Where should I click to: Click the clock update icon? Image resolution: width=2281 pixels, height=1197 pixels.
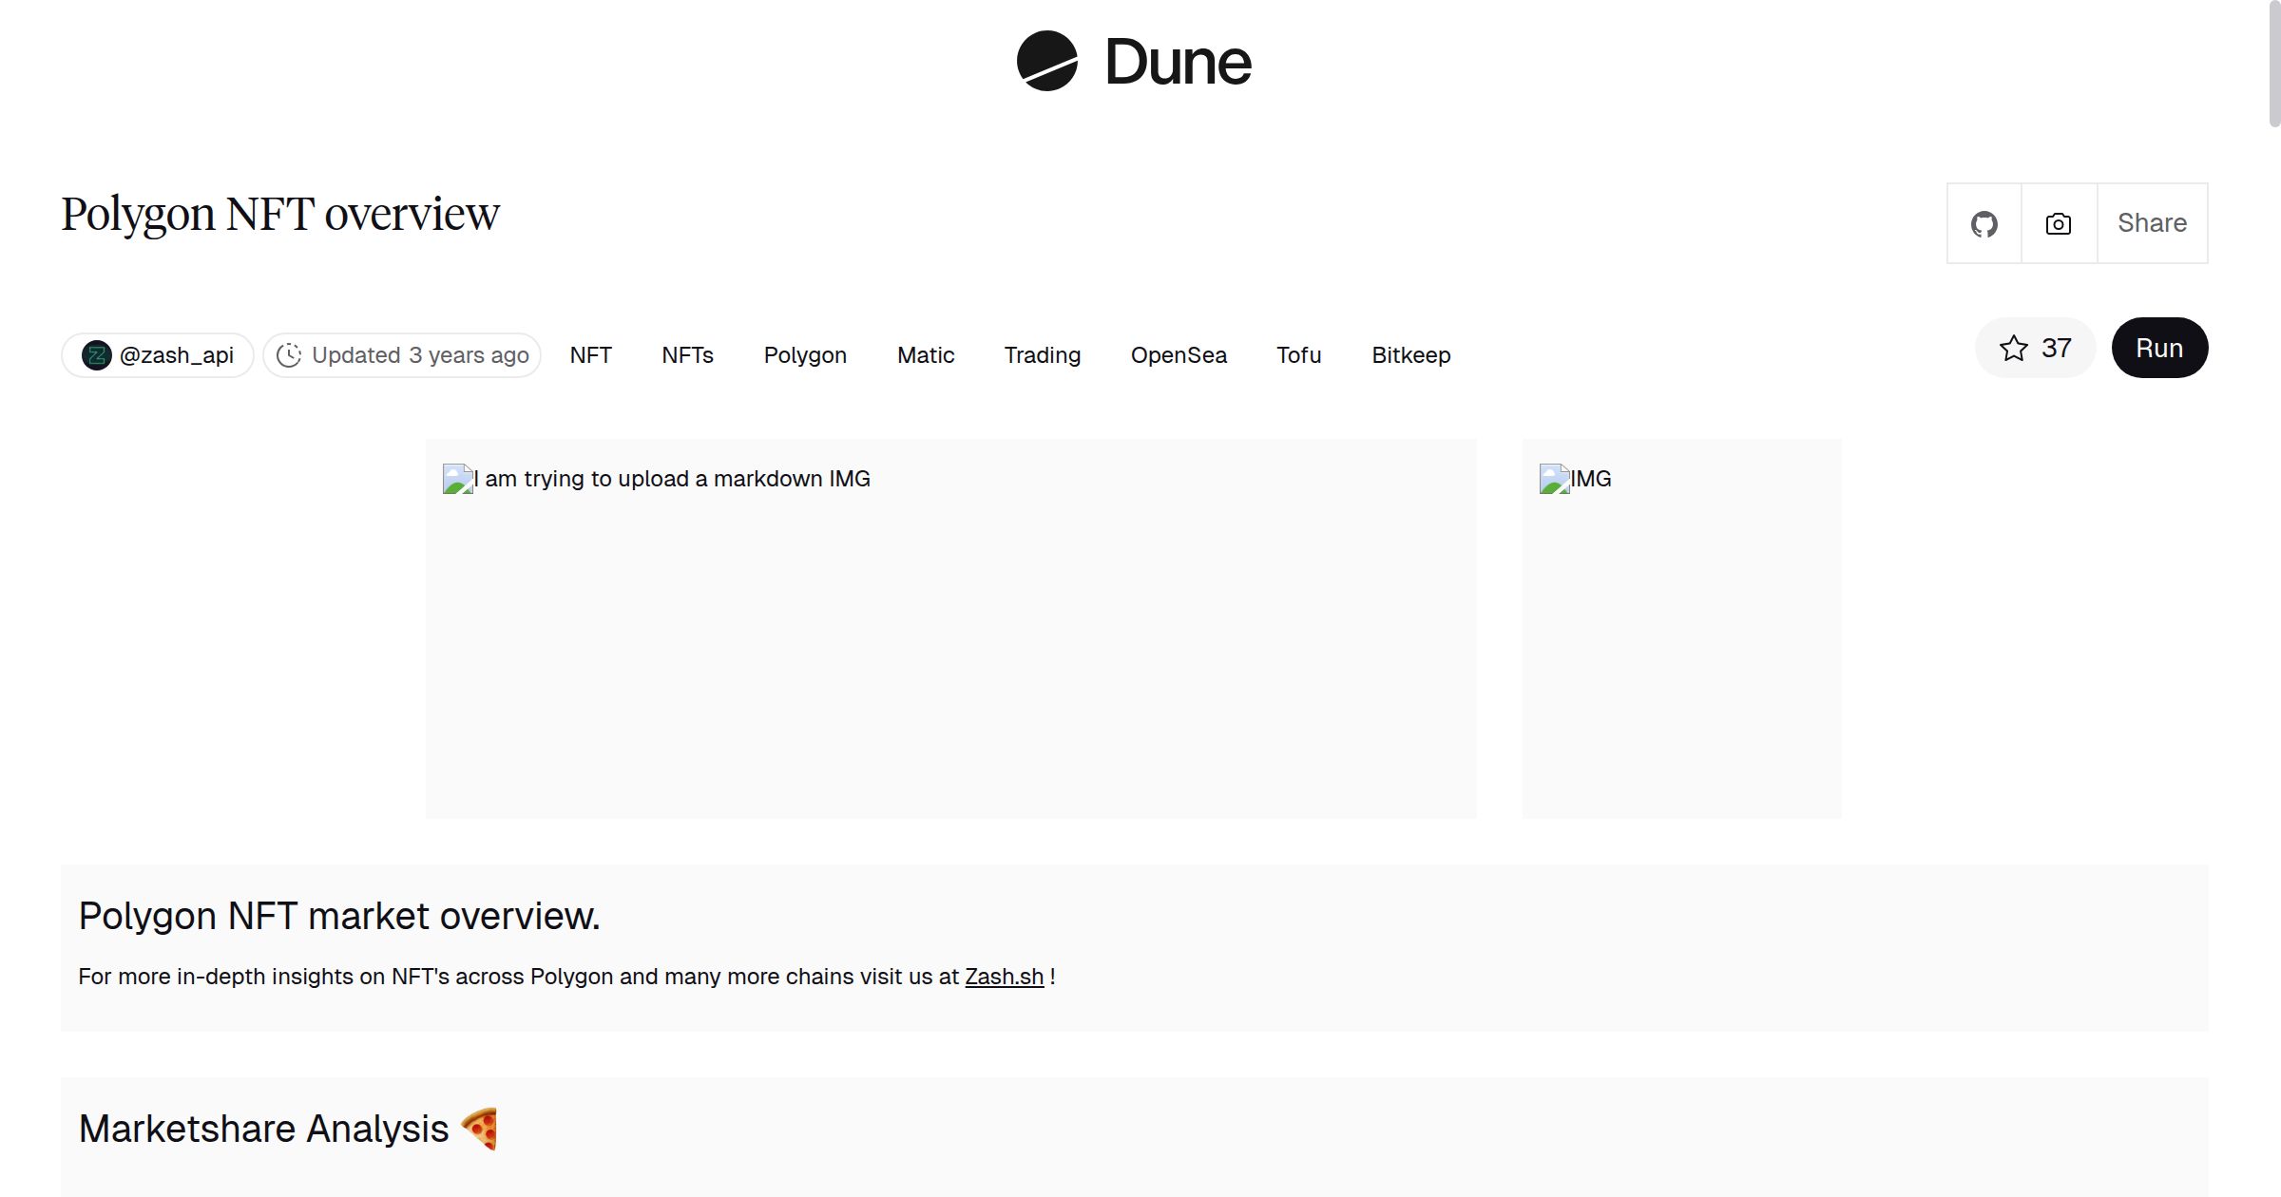tap(289, 355)
